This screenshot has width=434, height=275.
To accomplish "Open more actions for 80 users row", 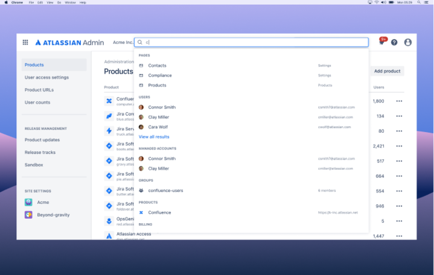I will 399,131.
